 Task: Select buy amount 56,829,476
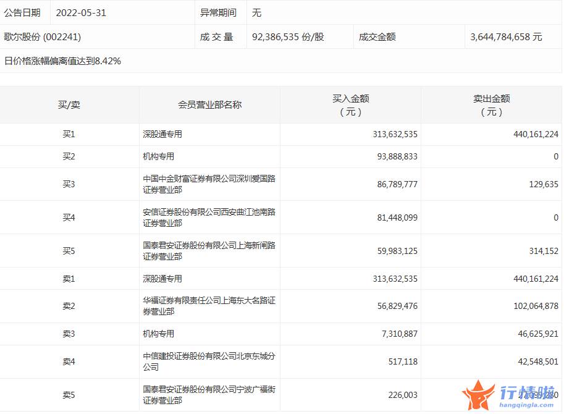click(397, 306)
